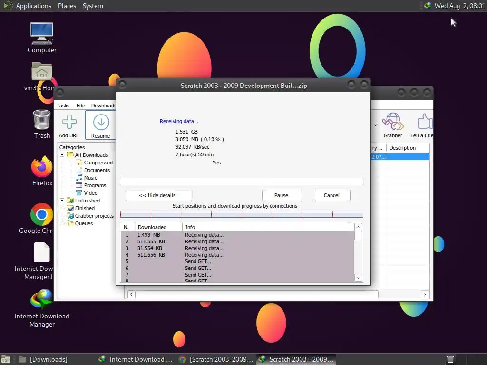Select connection row 1 with 1.499 MB

[237, 235]
